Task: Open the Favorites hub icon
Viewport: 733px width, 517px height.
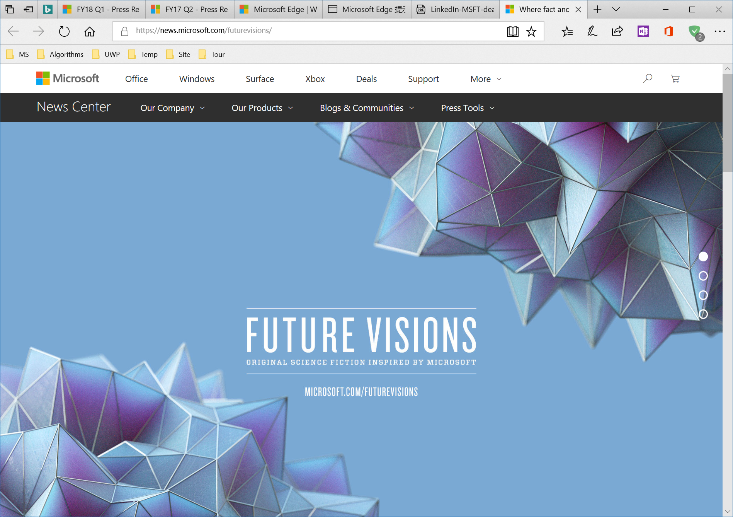Action: click(x=567, y=31)
